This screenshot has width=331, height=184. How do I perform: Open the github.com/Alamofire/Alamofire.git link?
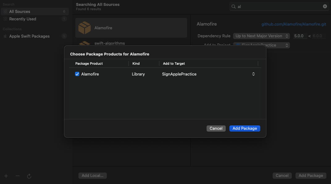pos(294,24)
